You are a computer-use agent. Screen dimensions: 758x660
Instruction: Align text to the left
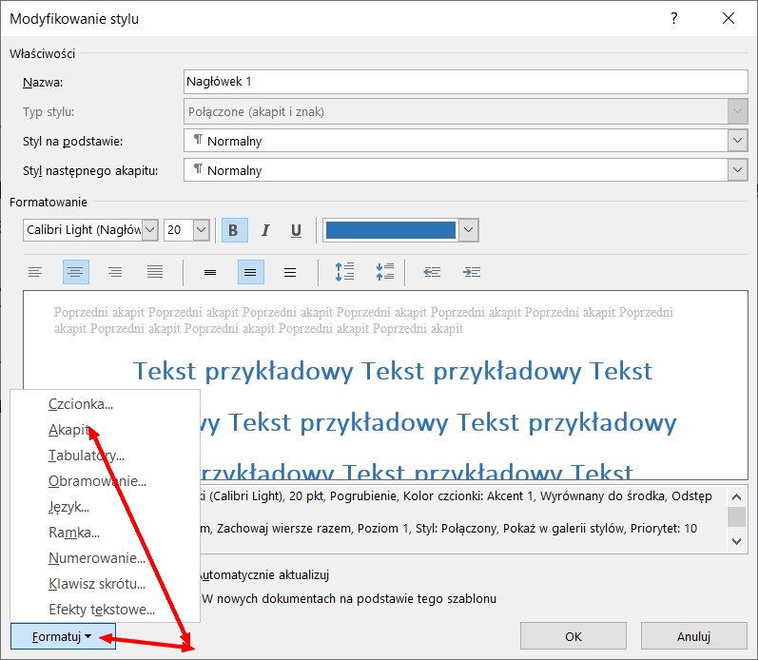point(35,272)
